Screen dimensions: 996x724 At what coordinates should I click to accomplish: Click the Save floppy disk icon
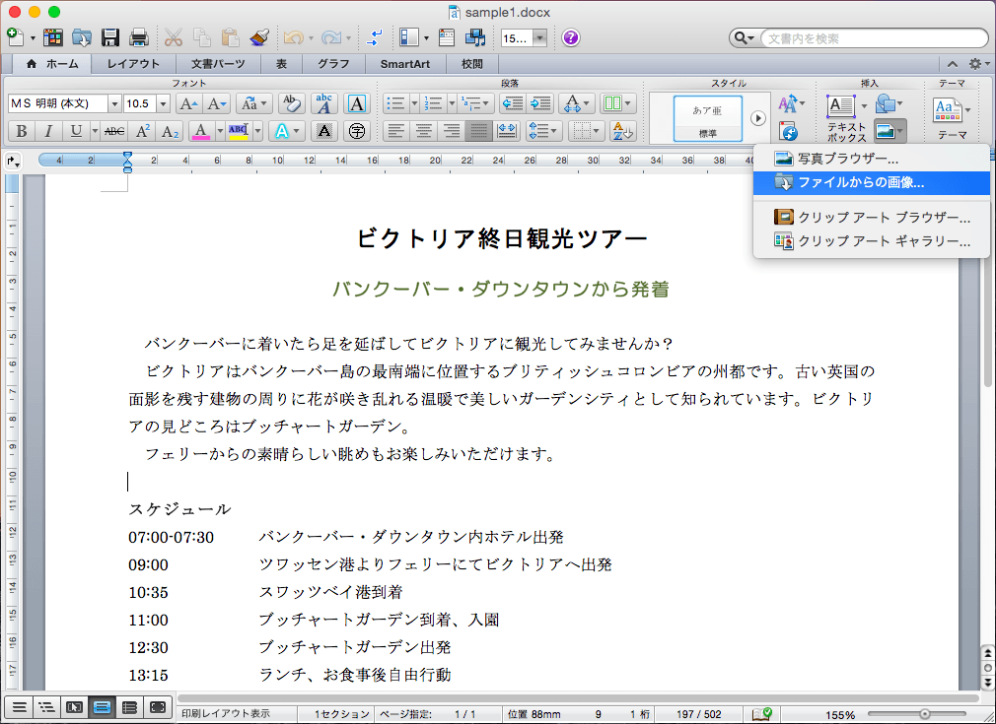[110, 38]
